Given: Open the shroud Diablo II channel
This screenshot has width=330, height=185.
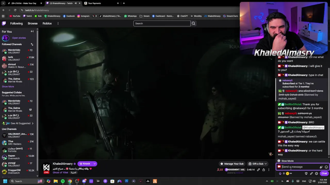Looking at the screenshot, I should coord(18,66).
